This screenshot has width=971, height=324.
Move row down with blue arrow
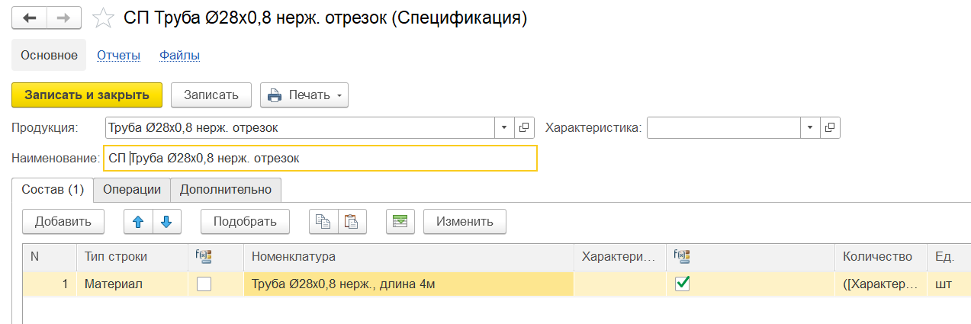167,222
